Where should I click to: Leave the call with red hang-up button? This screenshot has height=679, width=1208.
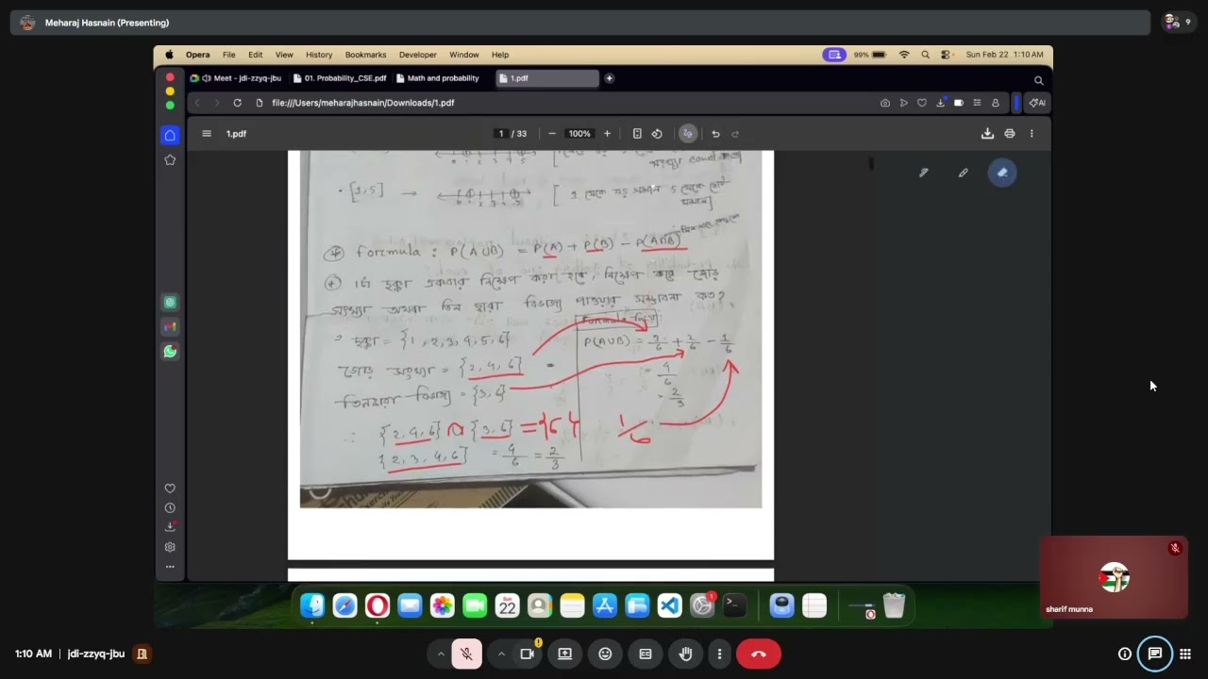click(x=758, y=654)
